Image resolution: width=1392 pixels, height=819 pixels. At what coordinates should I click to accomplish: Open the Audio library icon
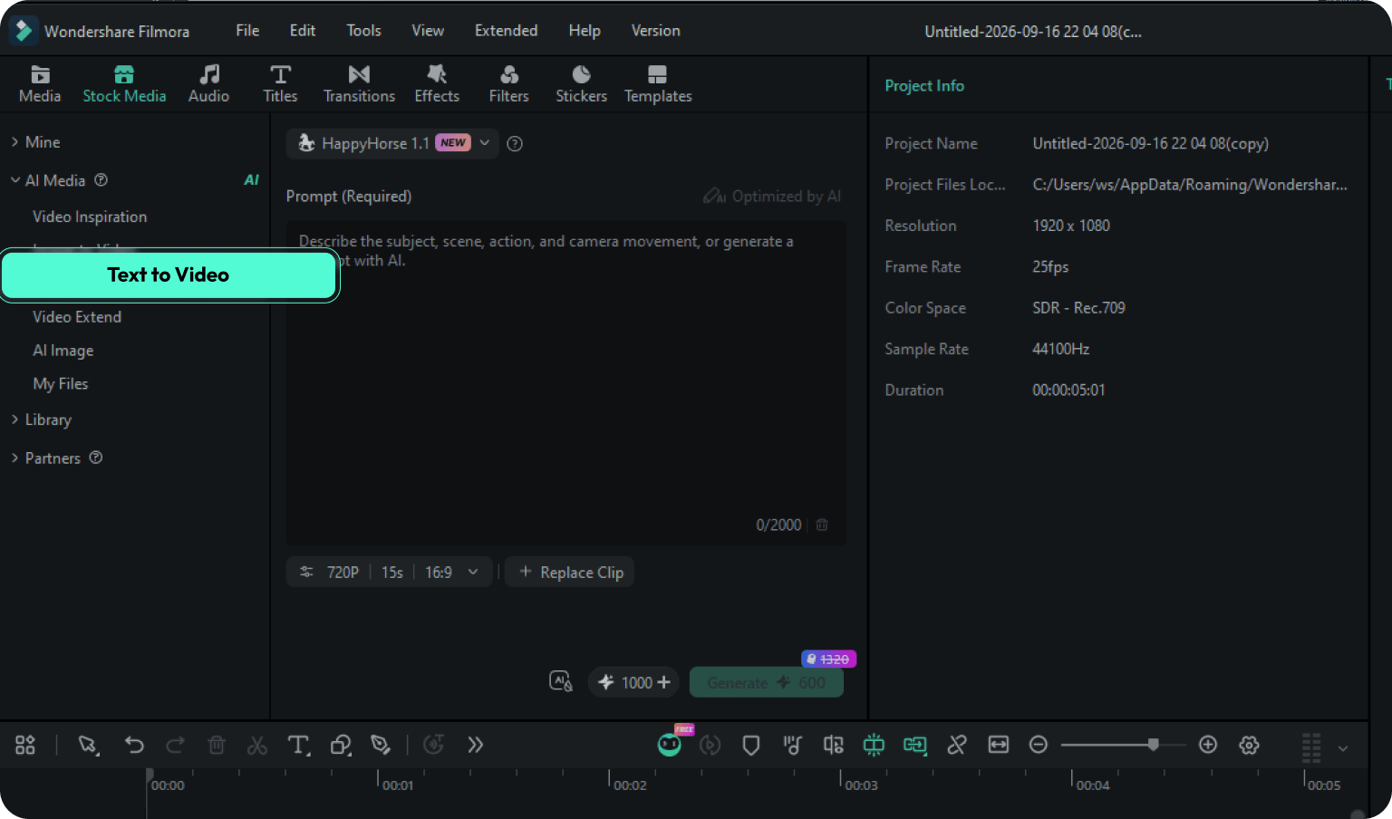[208, 74]
